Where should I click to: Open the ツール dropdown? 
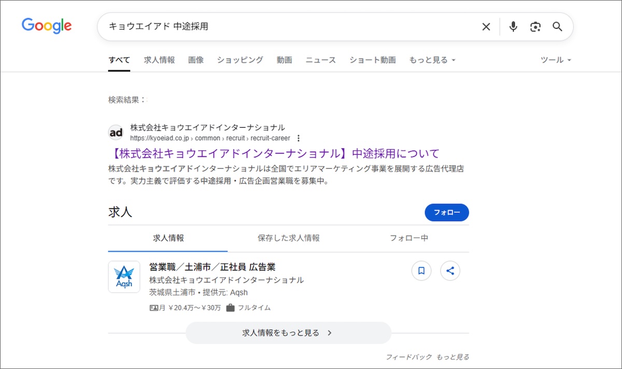click(555, 60)
